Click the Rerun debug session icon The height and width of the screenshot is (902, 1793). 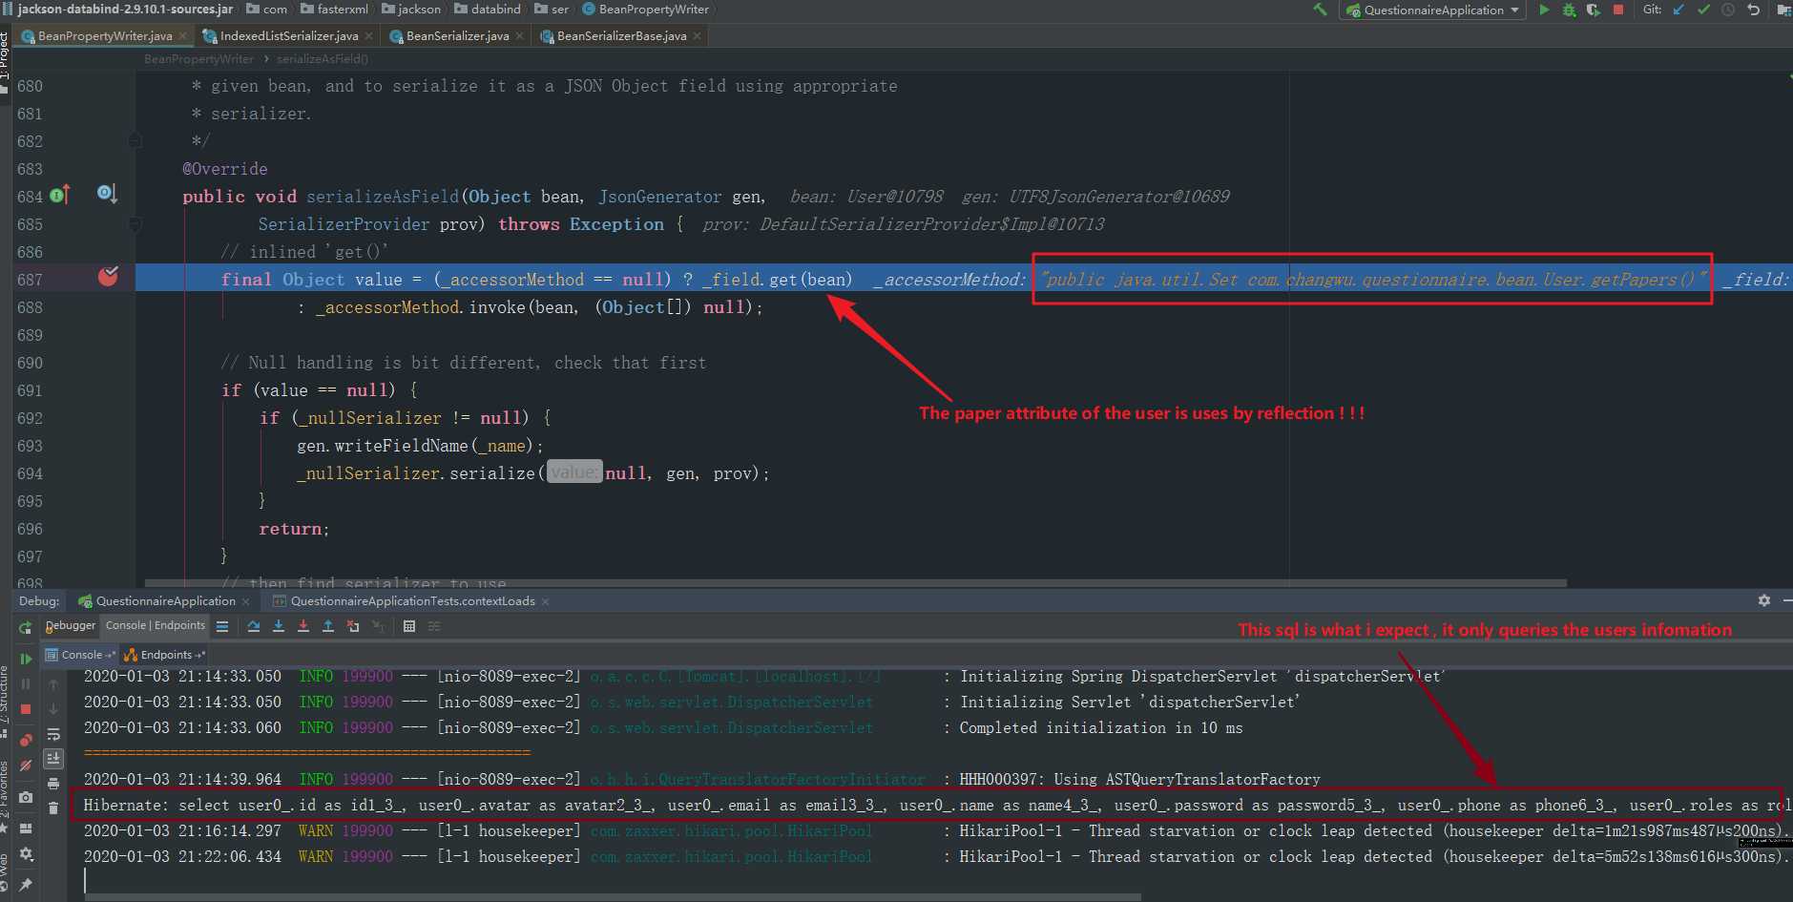(x=26, y=627)
